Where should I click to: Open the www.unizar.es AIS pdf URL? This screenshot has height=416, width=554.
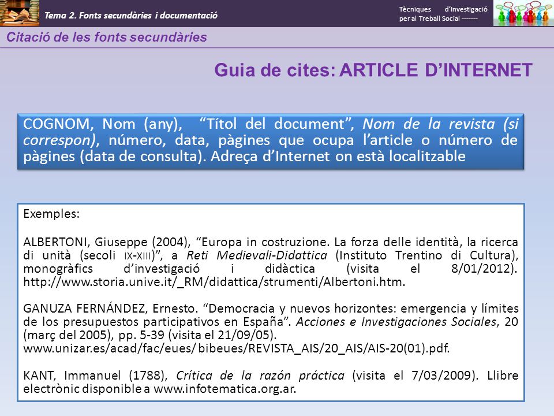(x=237, y=348)
